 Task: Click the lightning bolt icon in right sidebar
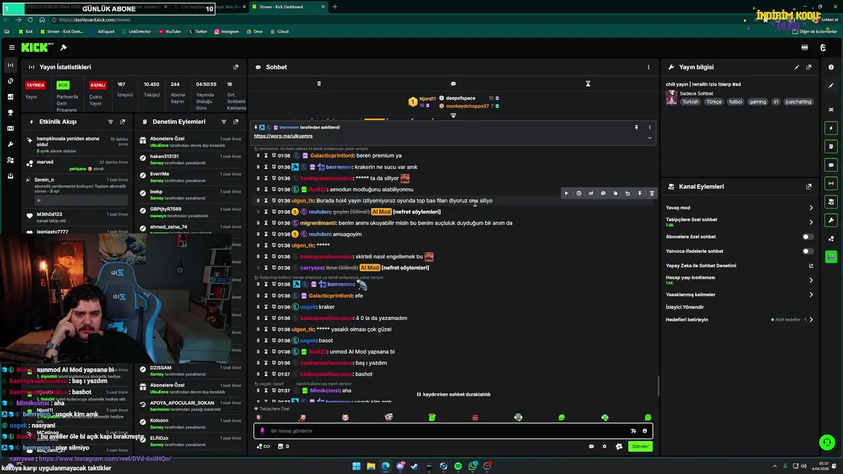[831, 128]
